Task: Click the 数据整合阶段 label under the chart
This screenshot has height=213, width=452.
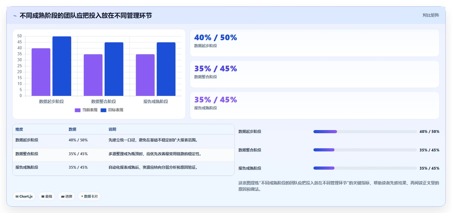Action: (x=104, y=101)
